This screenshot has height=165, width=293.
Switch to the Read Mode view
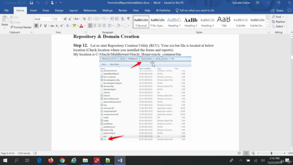click(239, 153)
